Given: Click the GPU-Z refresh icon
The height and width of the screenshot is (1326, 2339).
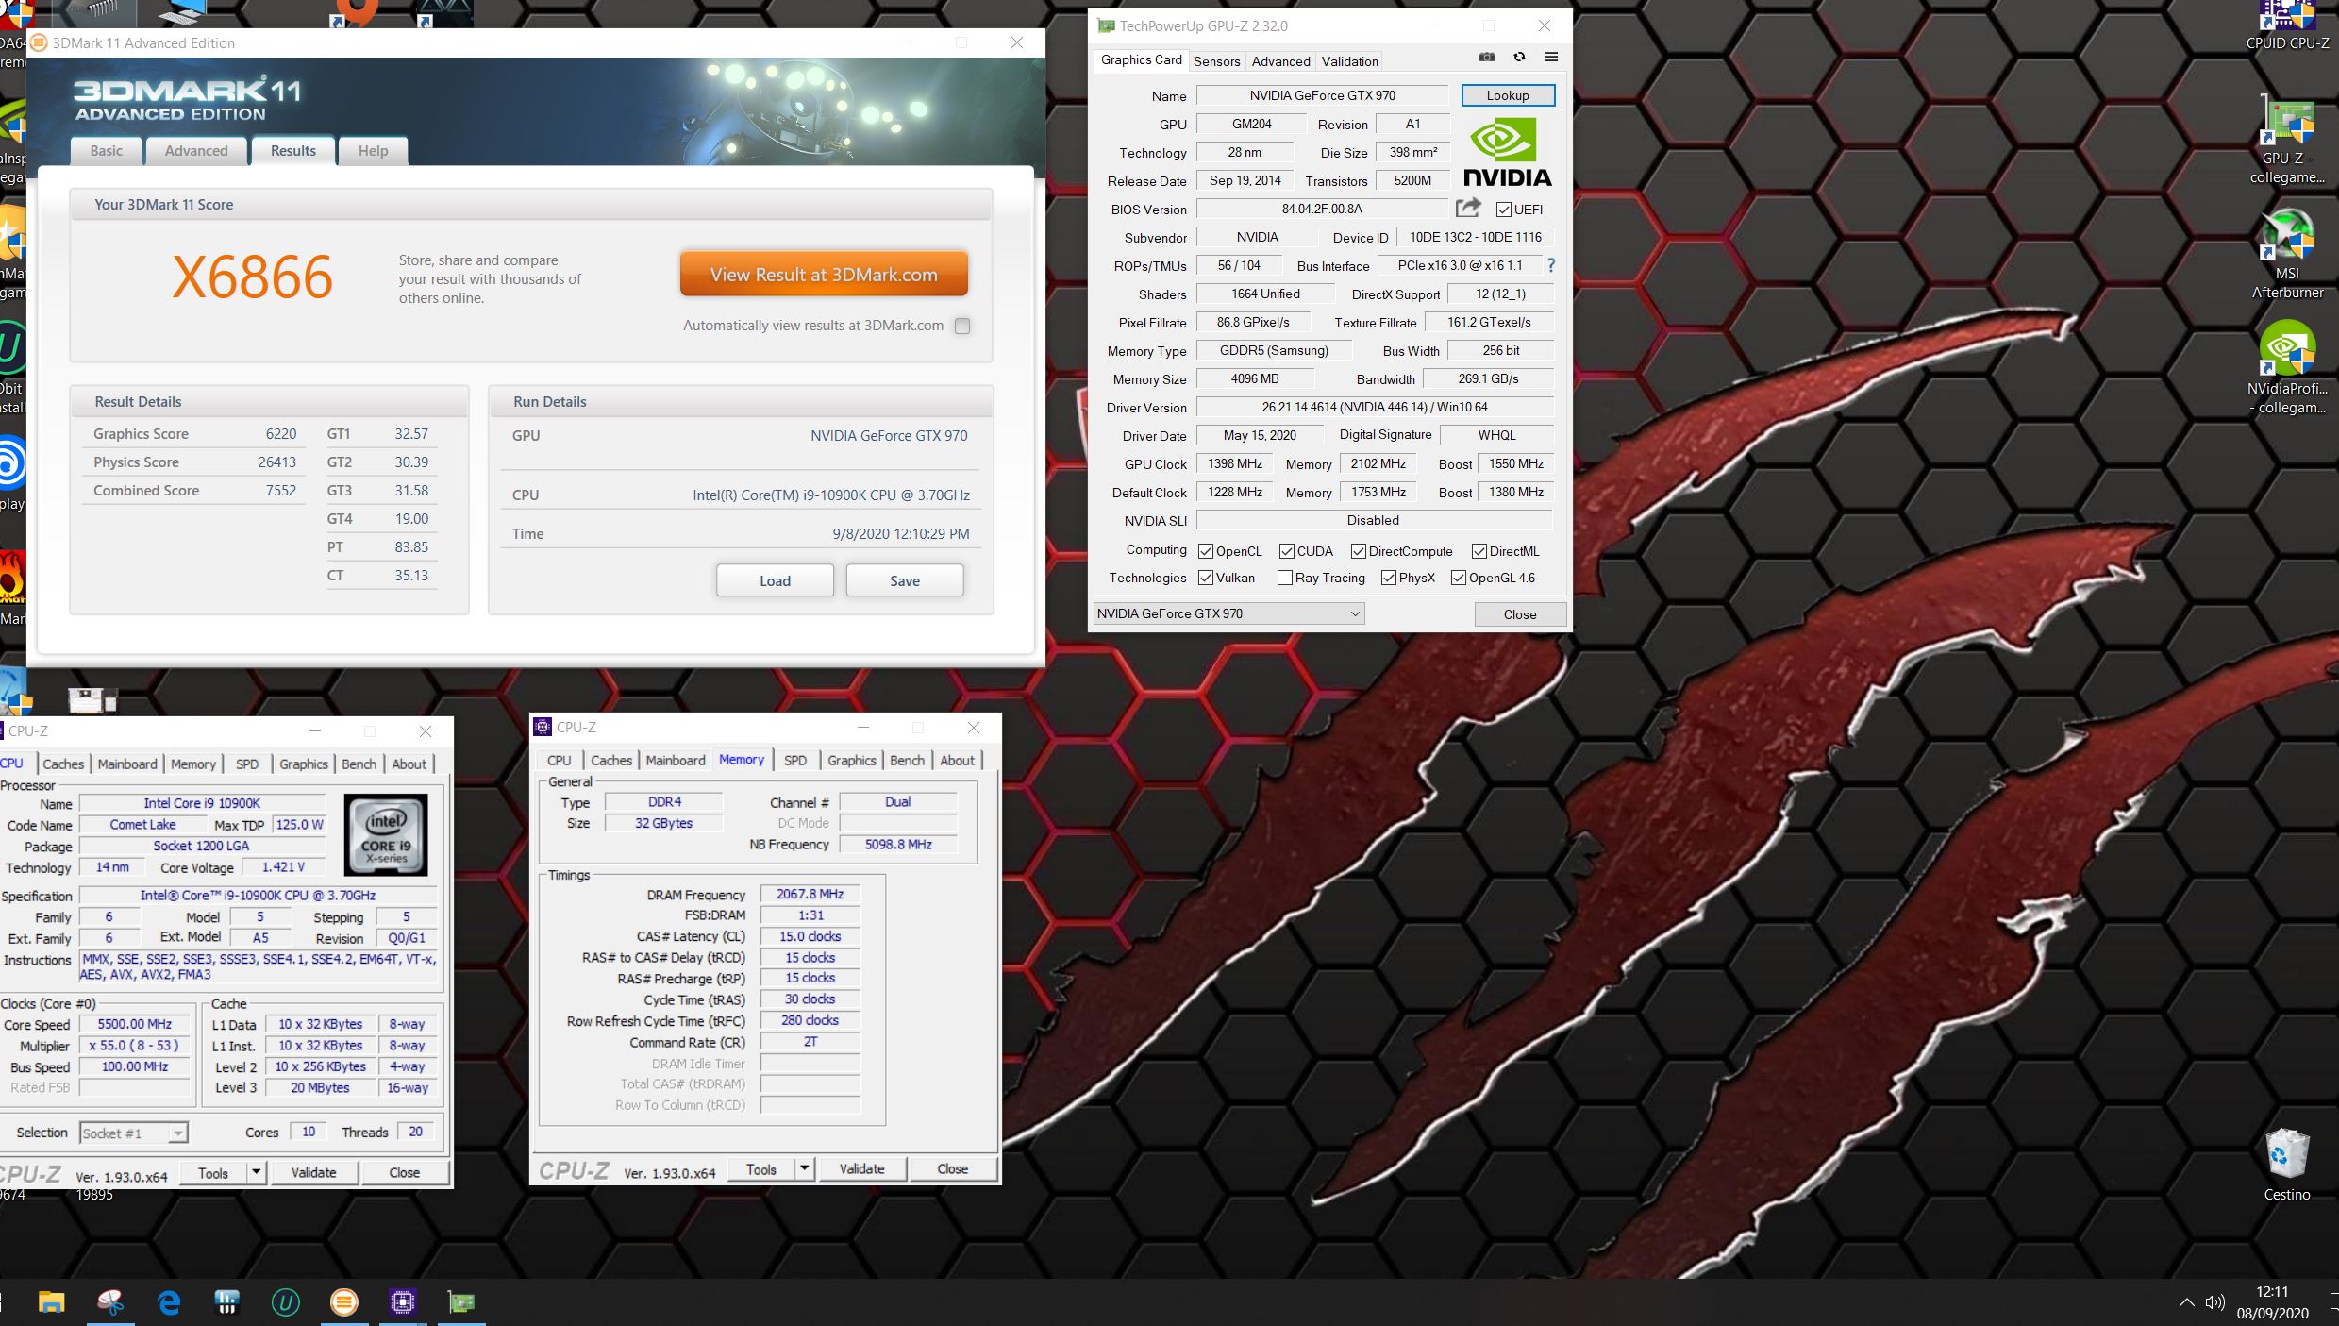Looking at the screenshot, I should coord(1519,58).
